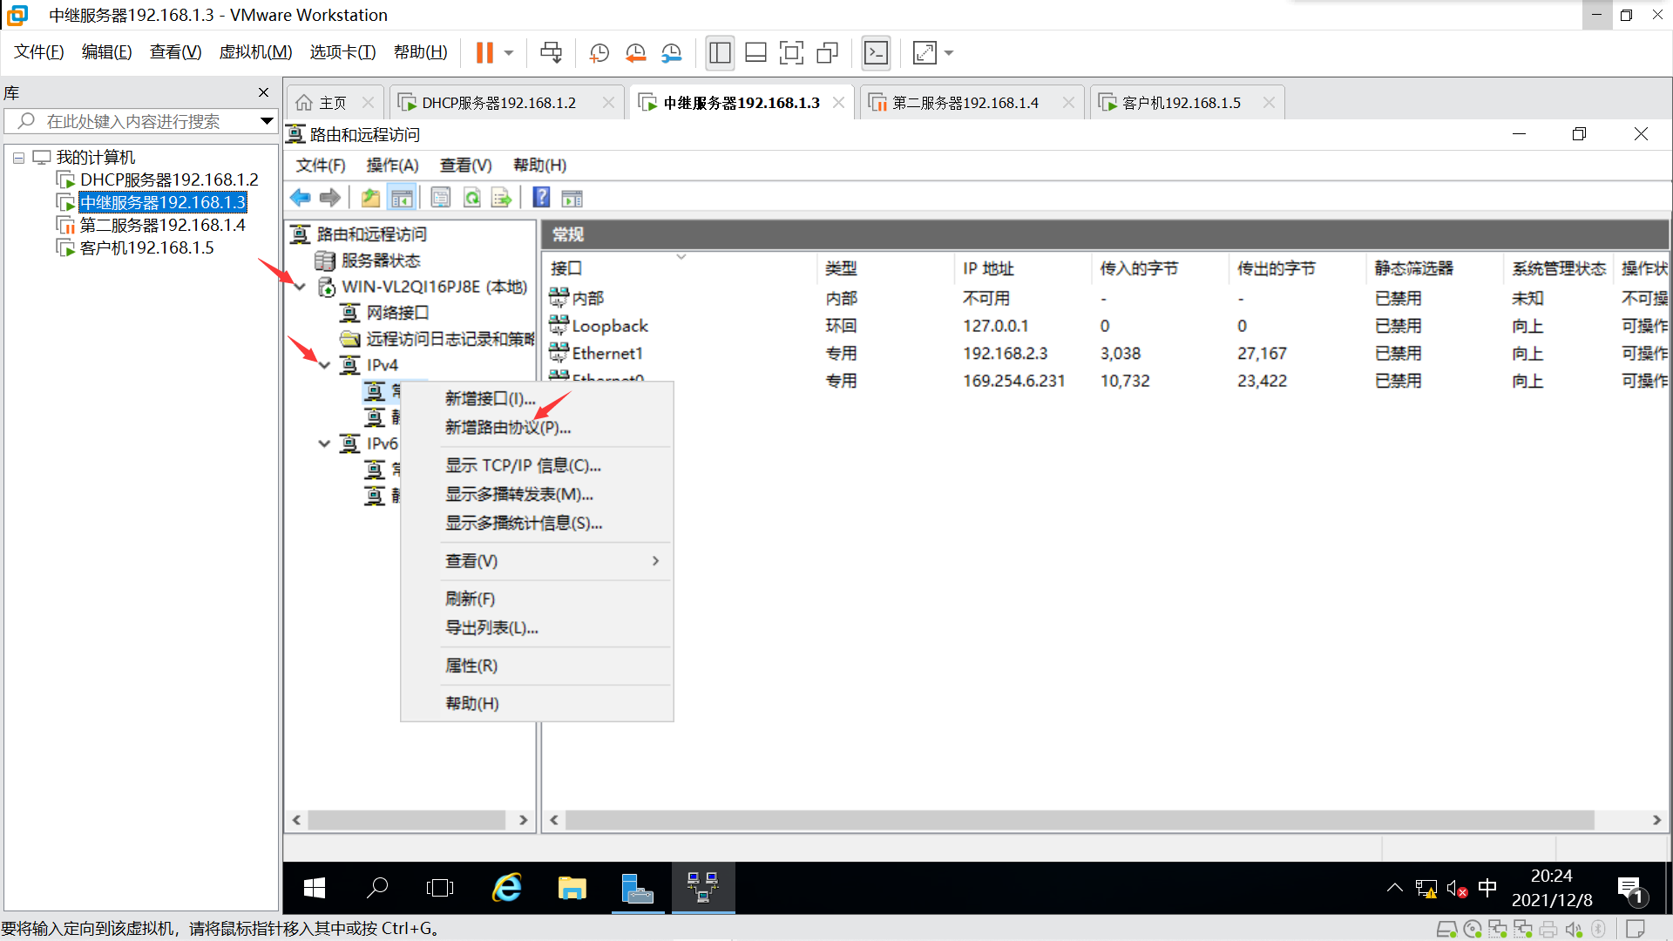Select 属性(R) in the context menu
The width and height of the screenshot is (1673, 941).
[471, 666]
